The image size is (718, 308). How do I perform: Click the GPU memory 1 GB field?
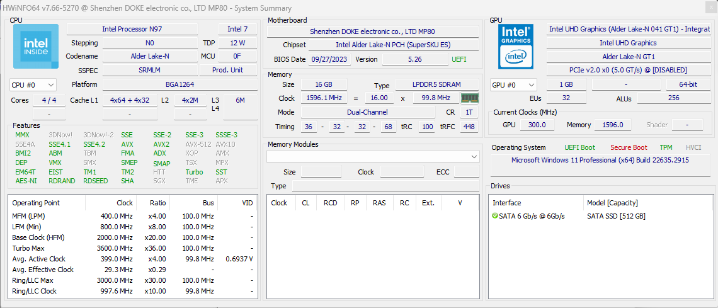566,84
